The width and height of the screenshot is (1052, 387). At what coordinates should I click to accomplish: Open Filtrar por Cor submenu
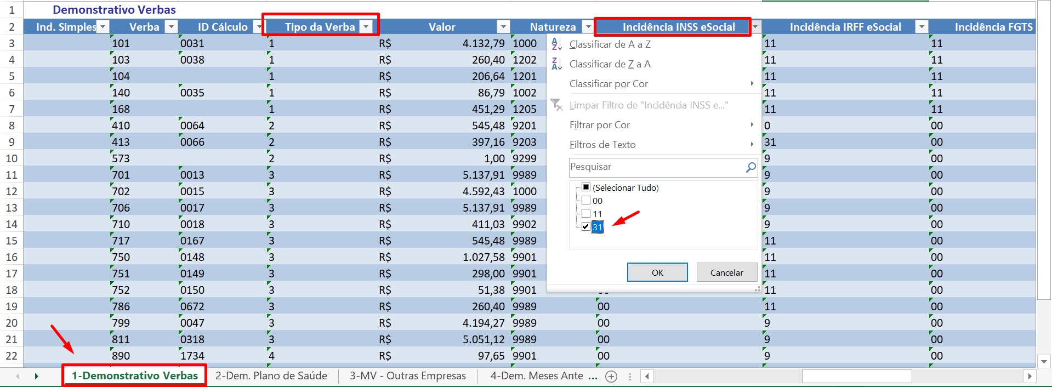click(x=655, y=125)
